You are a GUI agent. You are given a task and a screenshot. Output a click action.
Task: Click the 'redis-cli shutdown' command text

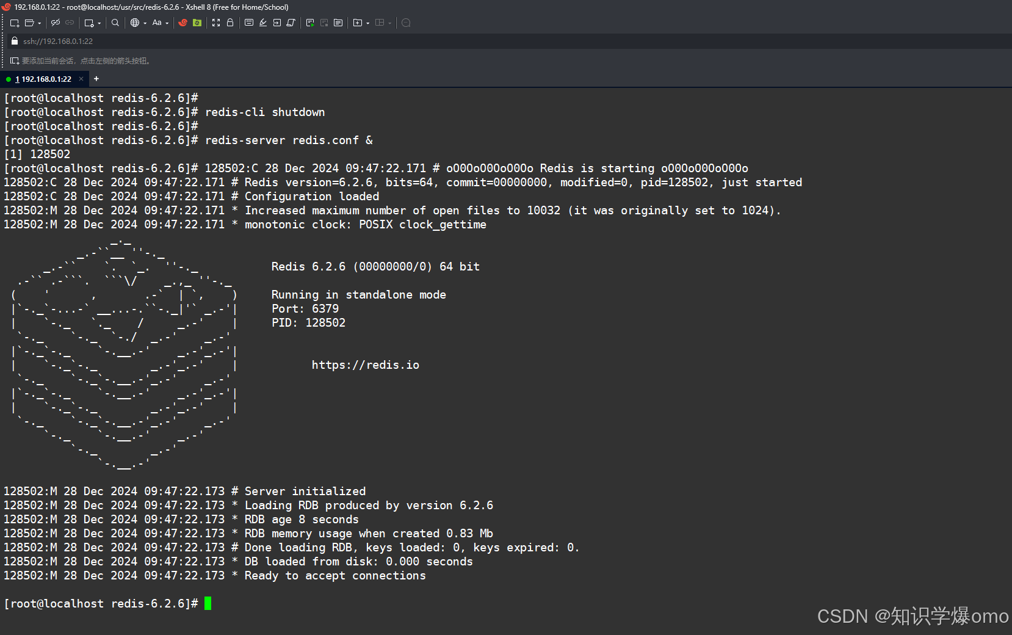[x=265, y=112]
